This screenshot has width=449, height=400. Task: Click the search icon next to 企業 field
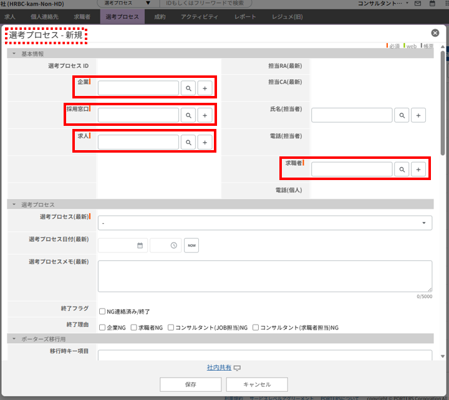click(188, 88)
